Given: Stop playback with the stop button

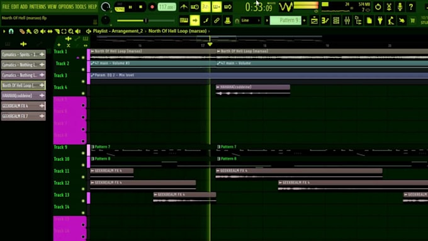Looking at the screenshot, I should 140,7.
